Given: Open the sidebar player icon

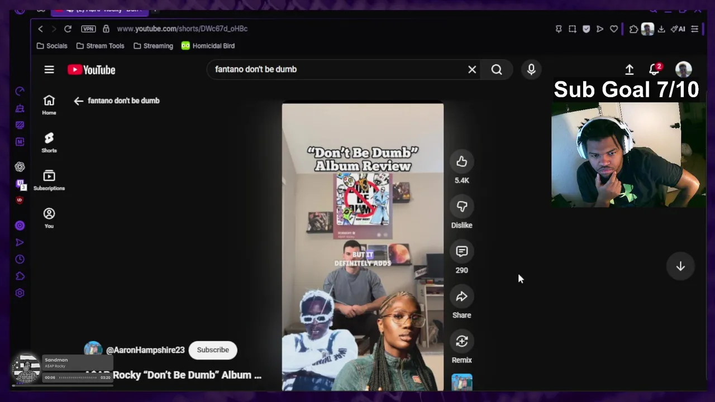Looking at the screenshot, I should coord(20,226).
